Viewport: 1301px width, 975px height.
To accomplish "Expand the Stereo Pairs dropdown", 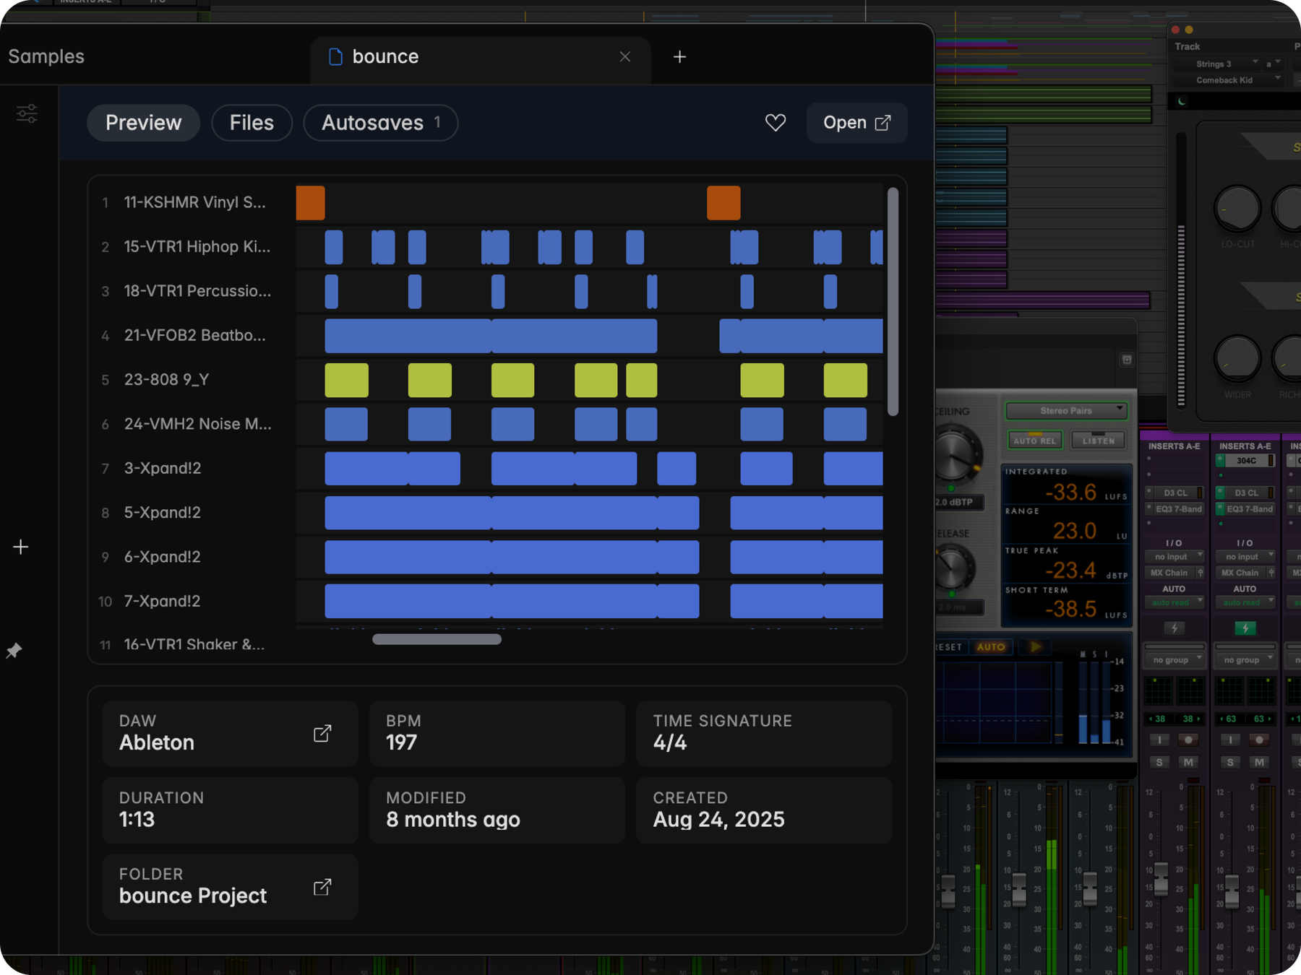I will tap(1066, 410).
